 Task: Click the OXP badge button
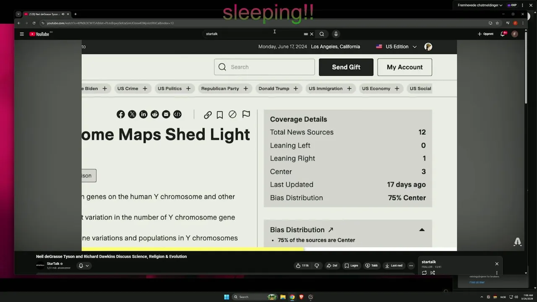click(x=512, y=5)
